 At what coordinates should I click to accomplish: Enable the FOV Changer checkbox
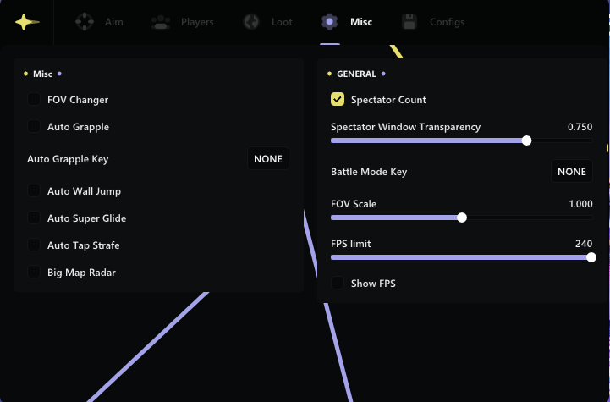(x=34, y=100)
